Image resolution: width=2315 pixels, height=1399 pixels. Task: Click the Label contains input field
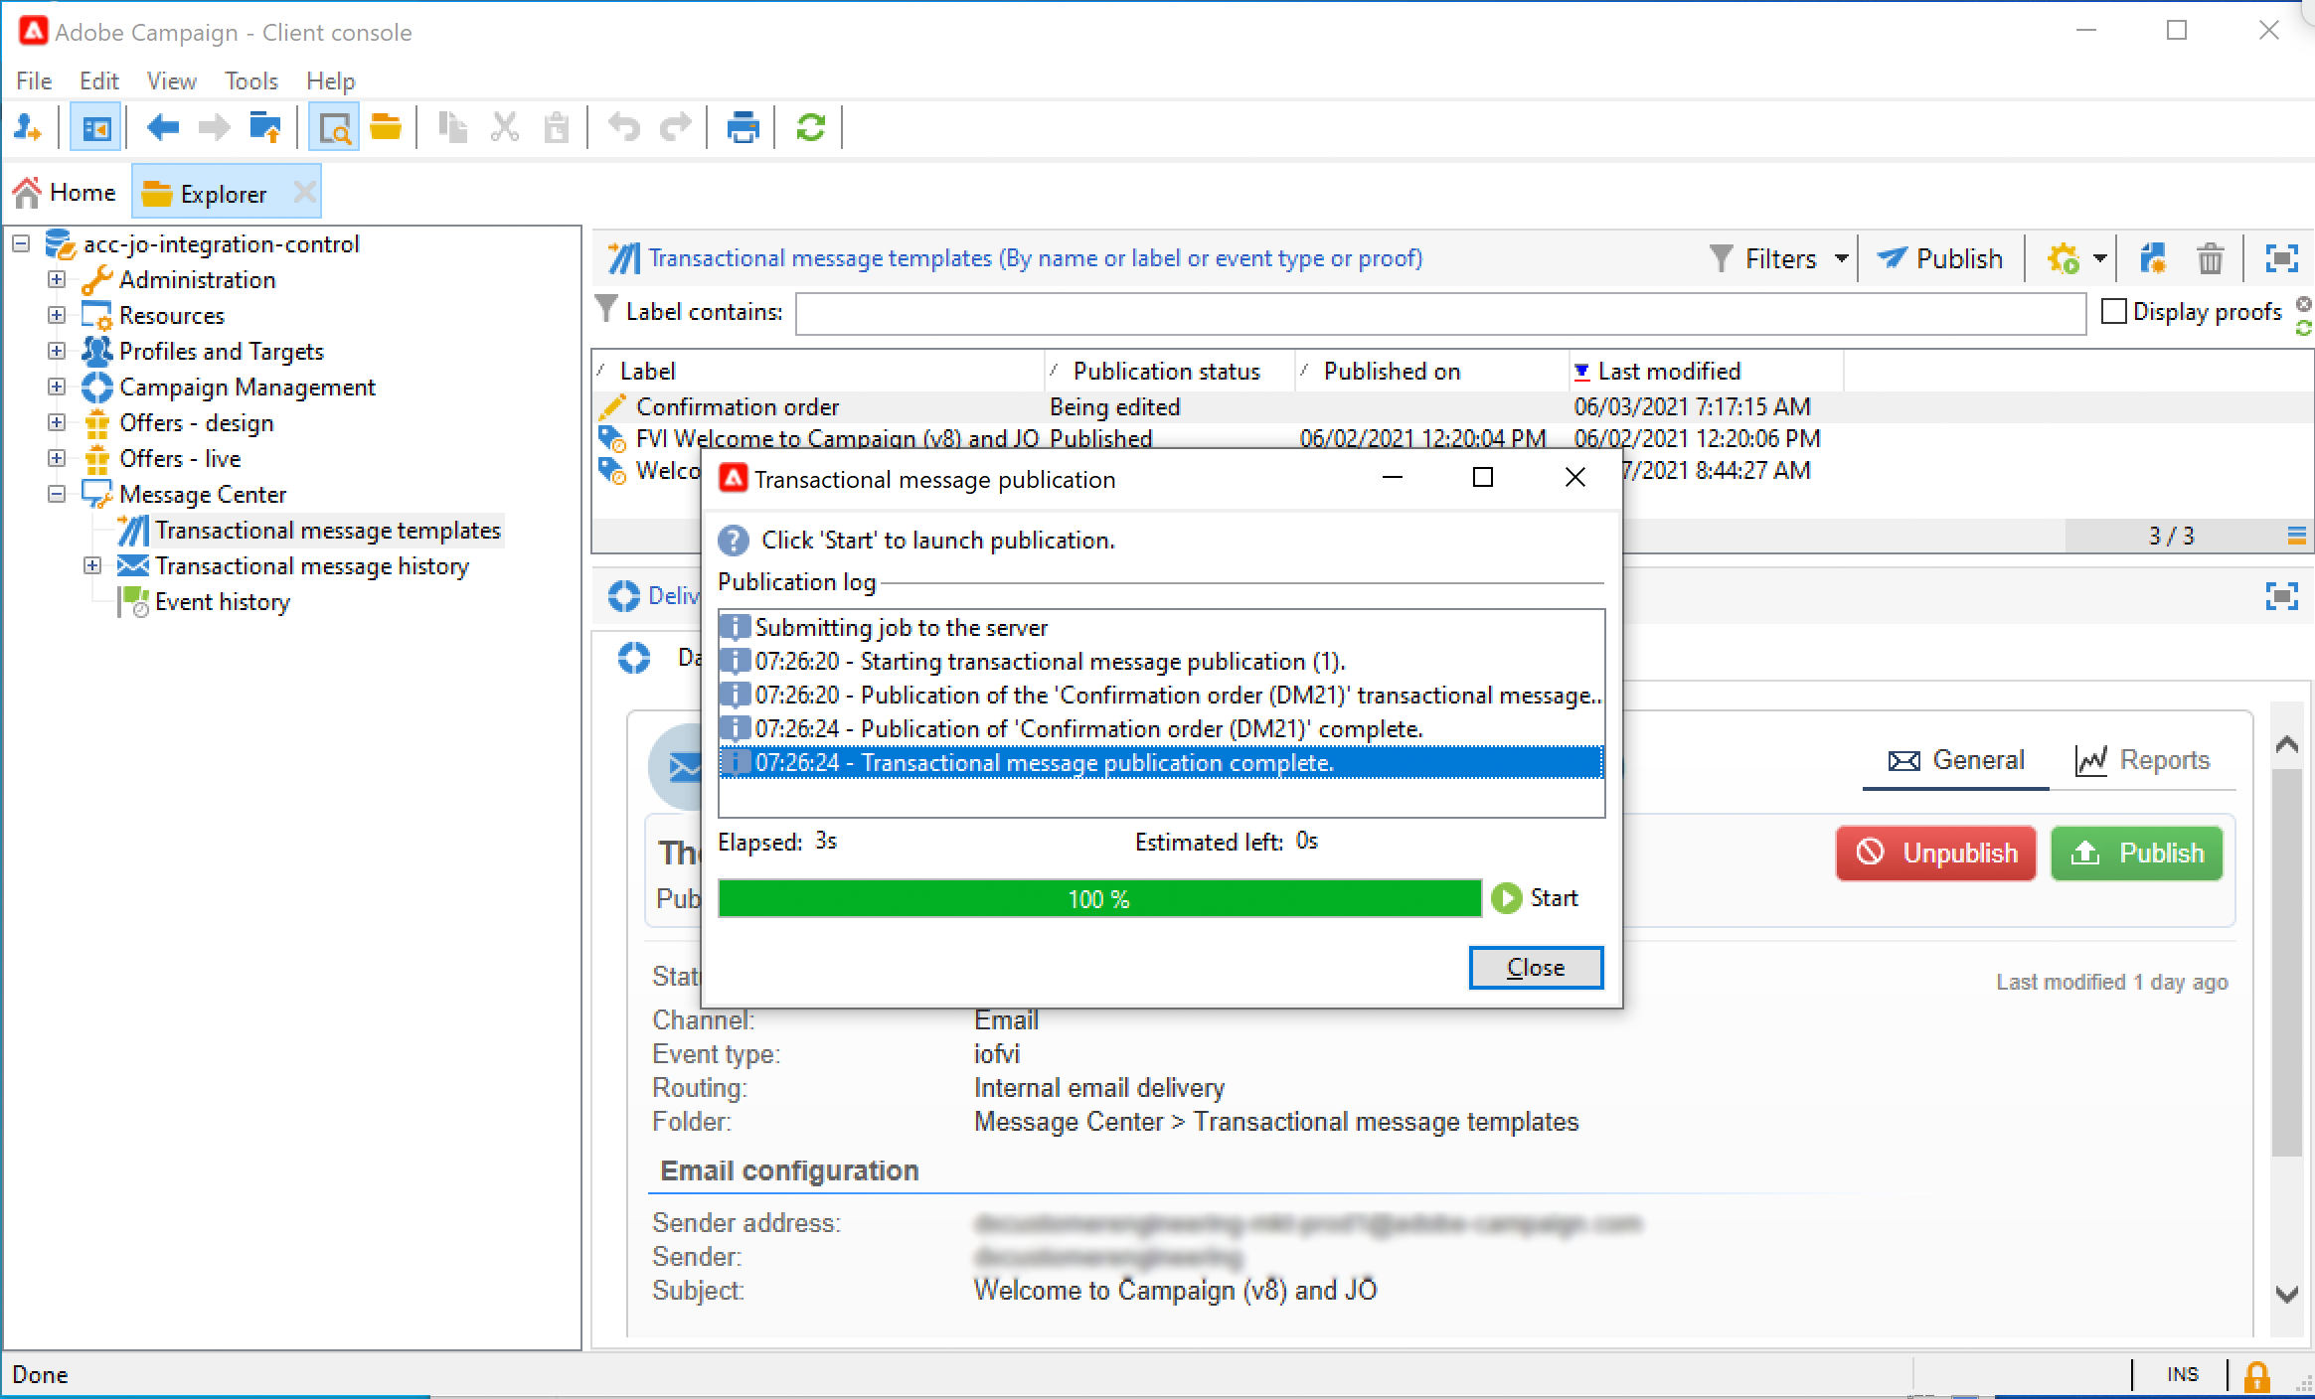1439,313
